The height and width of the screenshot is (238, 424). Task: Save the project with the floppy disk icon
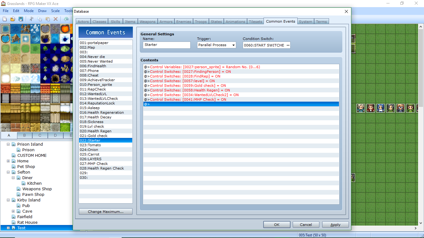(x=21, y=19)
